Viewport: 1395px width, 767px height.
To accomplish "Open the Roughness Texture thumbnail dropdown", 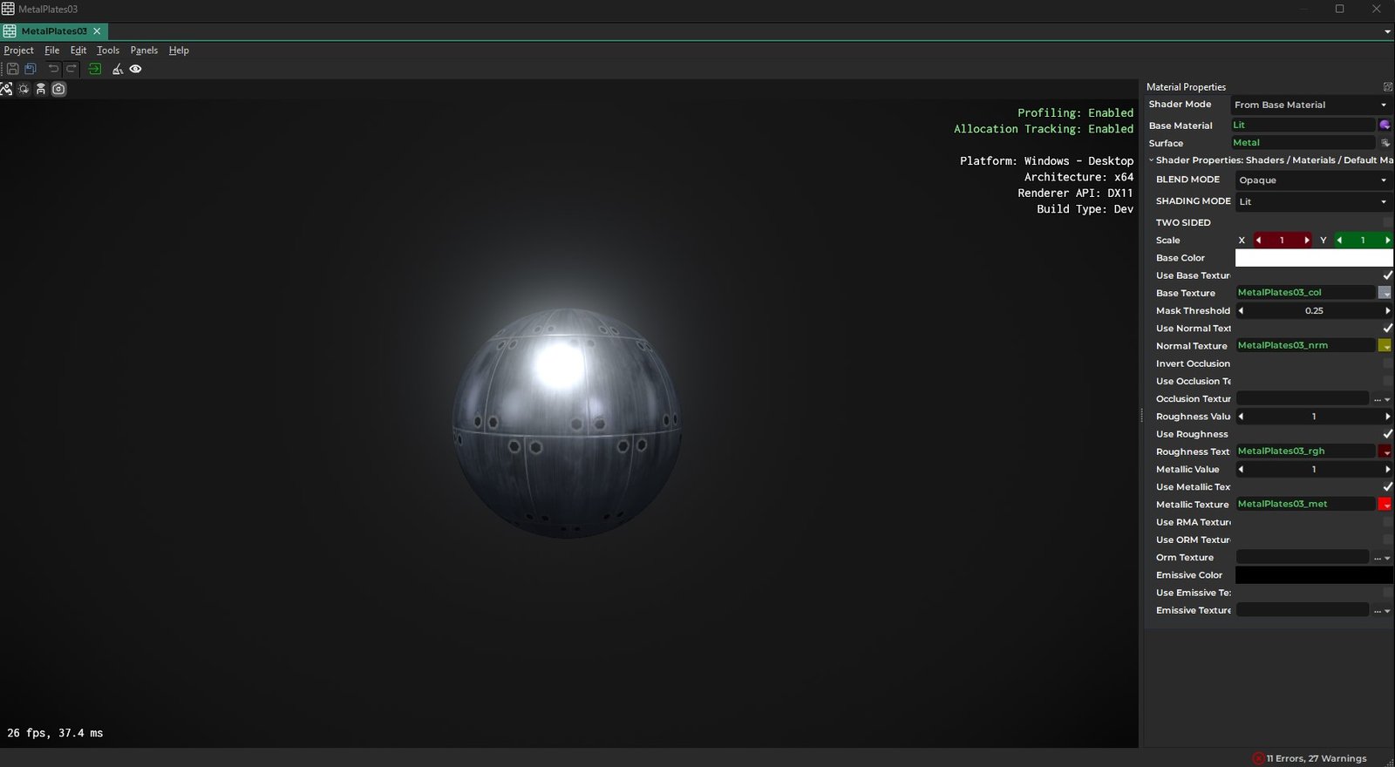I will 1385,451.
